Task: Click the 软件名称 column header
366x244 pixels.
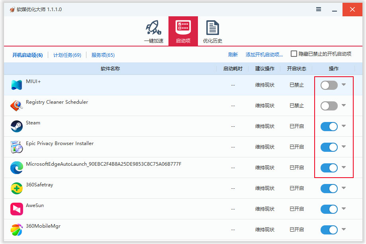Action: [110, 68]
